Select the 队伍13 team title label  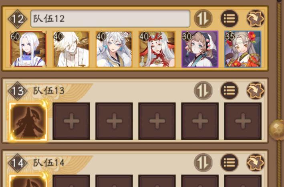[49, 91]
